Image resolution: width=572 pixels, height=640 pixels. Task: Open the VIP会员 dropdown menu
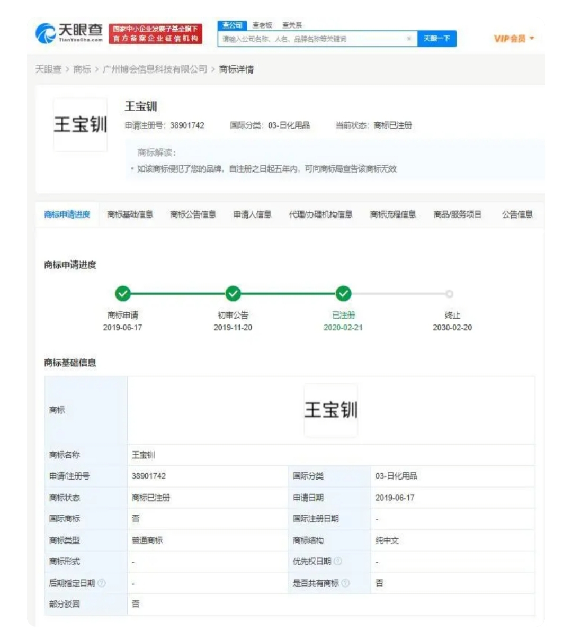[514, 39]
